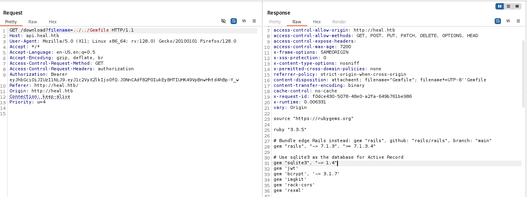Select the Accept-Language header line

pyautogui.click(x=52, y=52)
